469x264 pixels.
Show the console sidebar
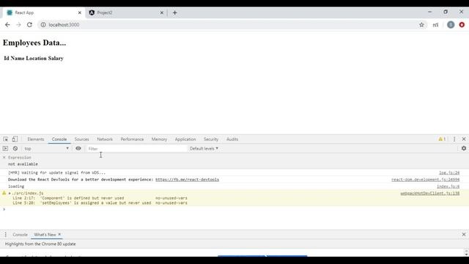coord(5,148)
